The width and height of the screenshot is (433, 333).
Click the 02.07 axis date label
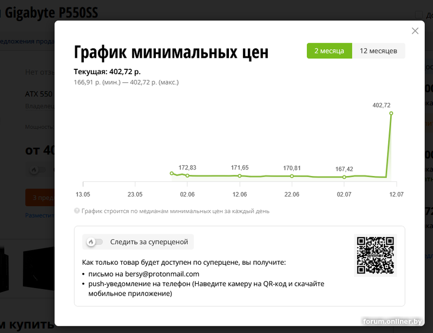point(344,194)
